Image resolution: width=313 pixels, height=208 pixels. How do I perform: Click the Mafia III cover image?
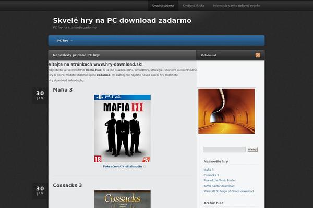pyautogui.click(x=123, y=128)
